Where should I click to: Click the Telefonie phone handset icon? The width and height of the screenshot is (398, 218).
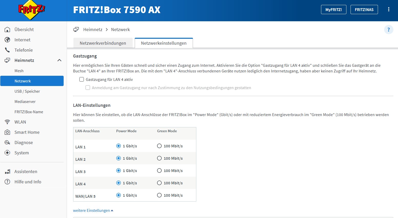click(x=7, y=50)
